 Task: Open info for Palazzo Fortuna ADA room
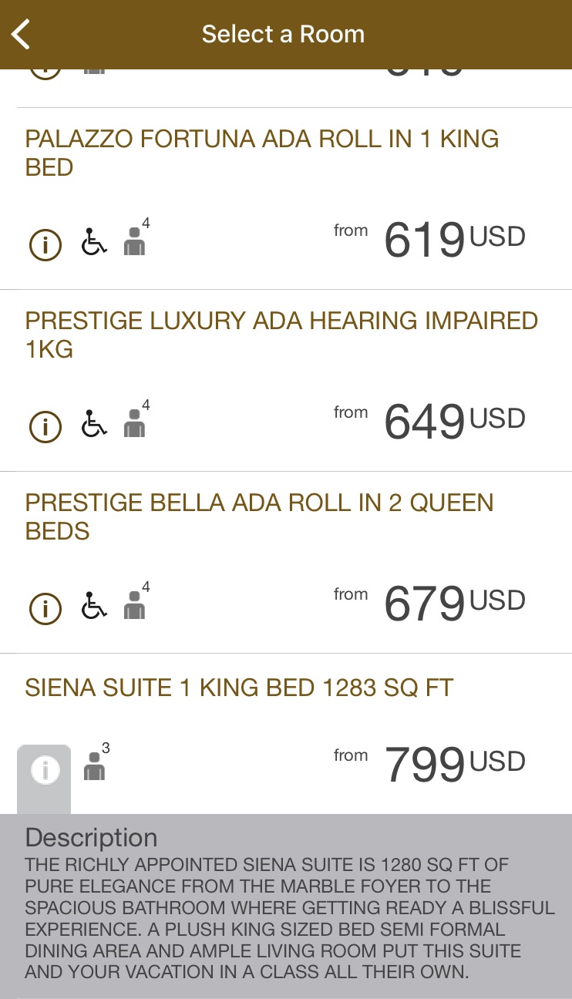[45, 245]
